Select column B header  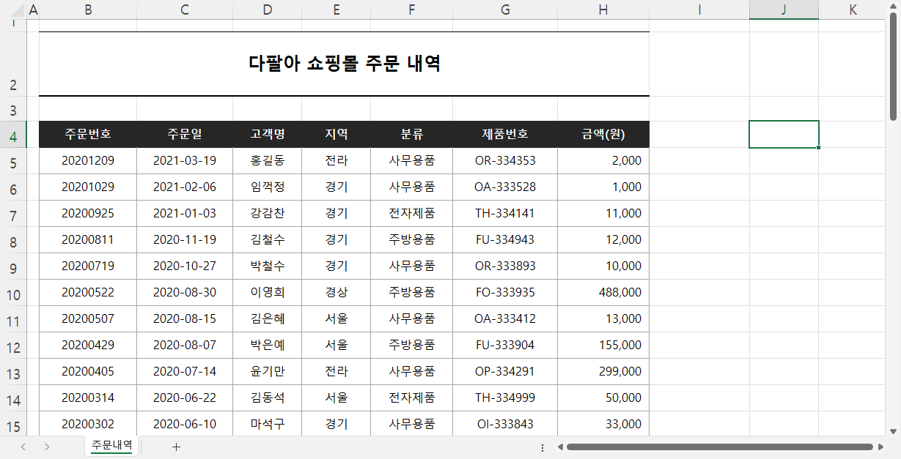coord(88,10)
